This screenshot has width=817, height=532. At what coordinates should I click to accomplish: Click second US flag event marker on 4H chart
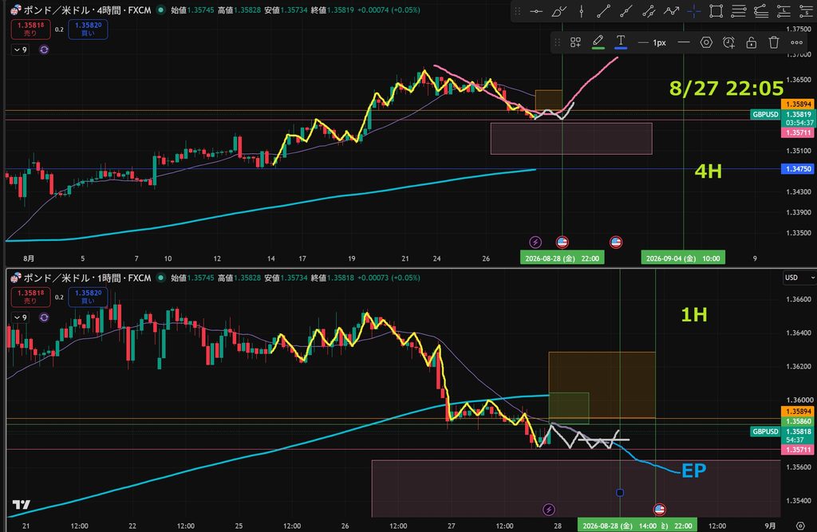tap(616, 242)
